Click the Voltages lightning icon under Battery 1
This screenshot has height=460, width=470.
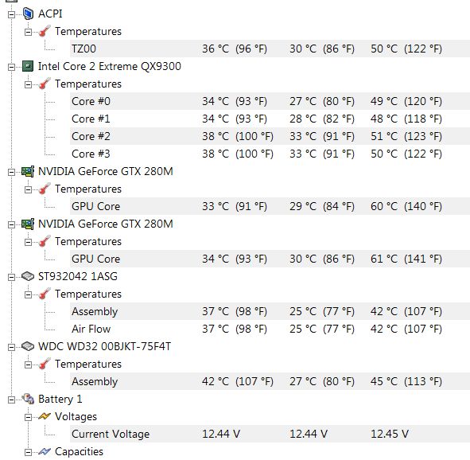point(45,416)
